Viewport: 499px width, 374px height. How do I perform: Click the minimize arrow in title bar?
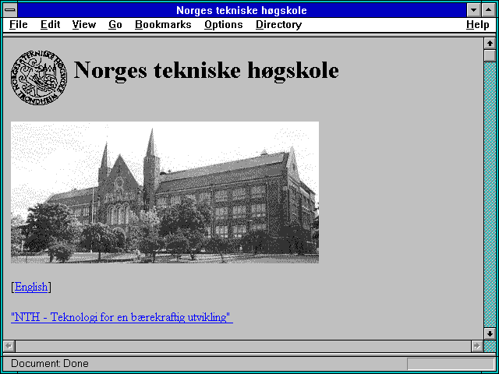coord(474,10)
